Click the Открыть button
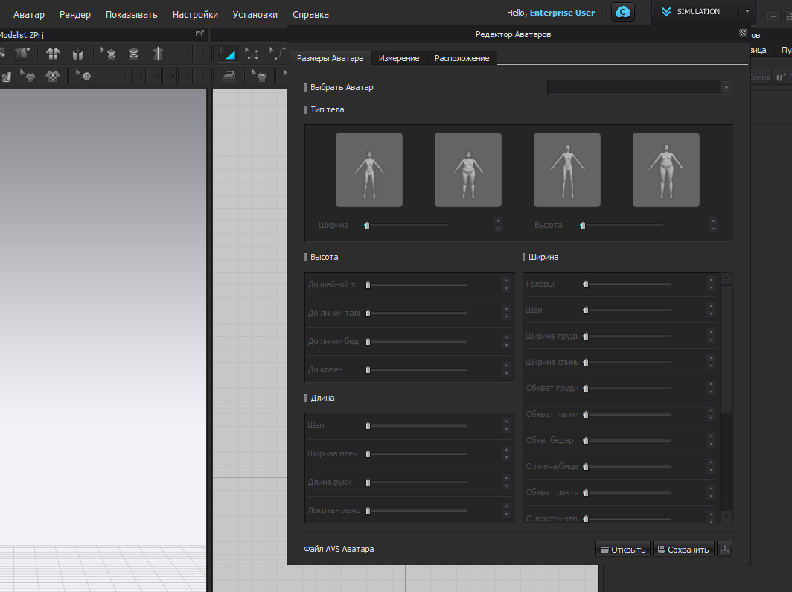Image resolution: width=792 pixels, height=592 pixels. coord(623,550)
